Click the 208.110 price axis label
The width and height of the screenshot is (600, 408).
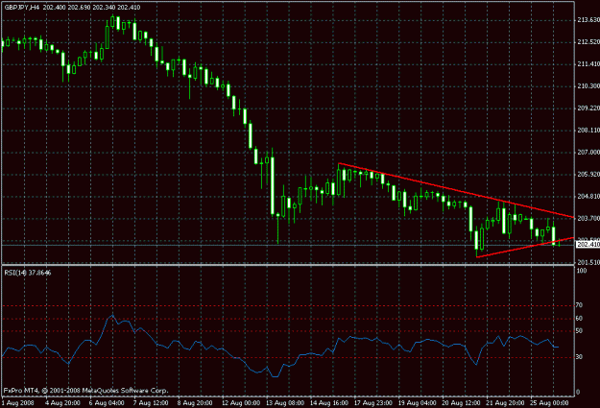[x=588, y=131]
